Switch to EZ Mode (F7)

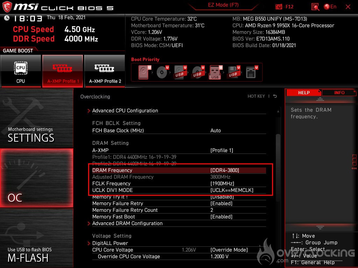223,5
